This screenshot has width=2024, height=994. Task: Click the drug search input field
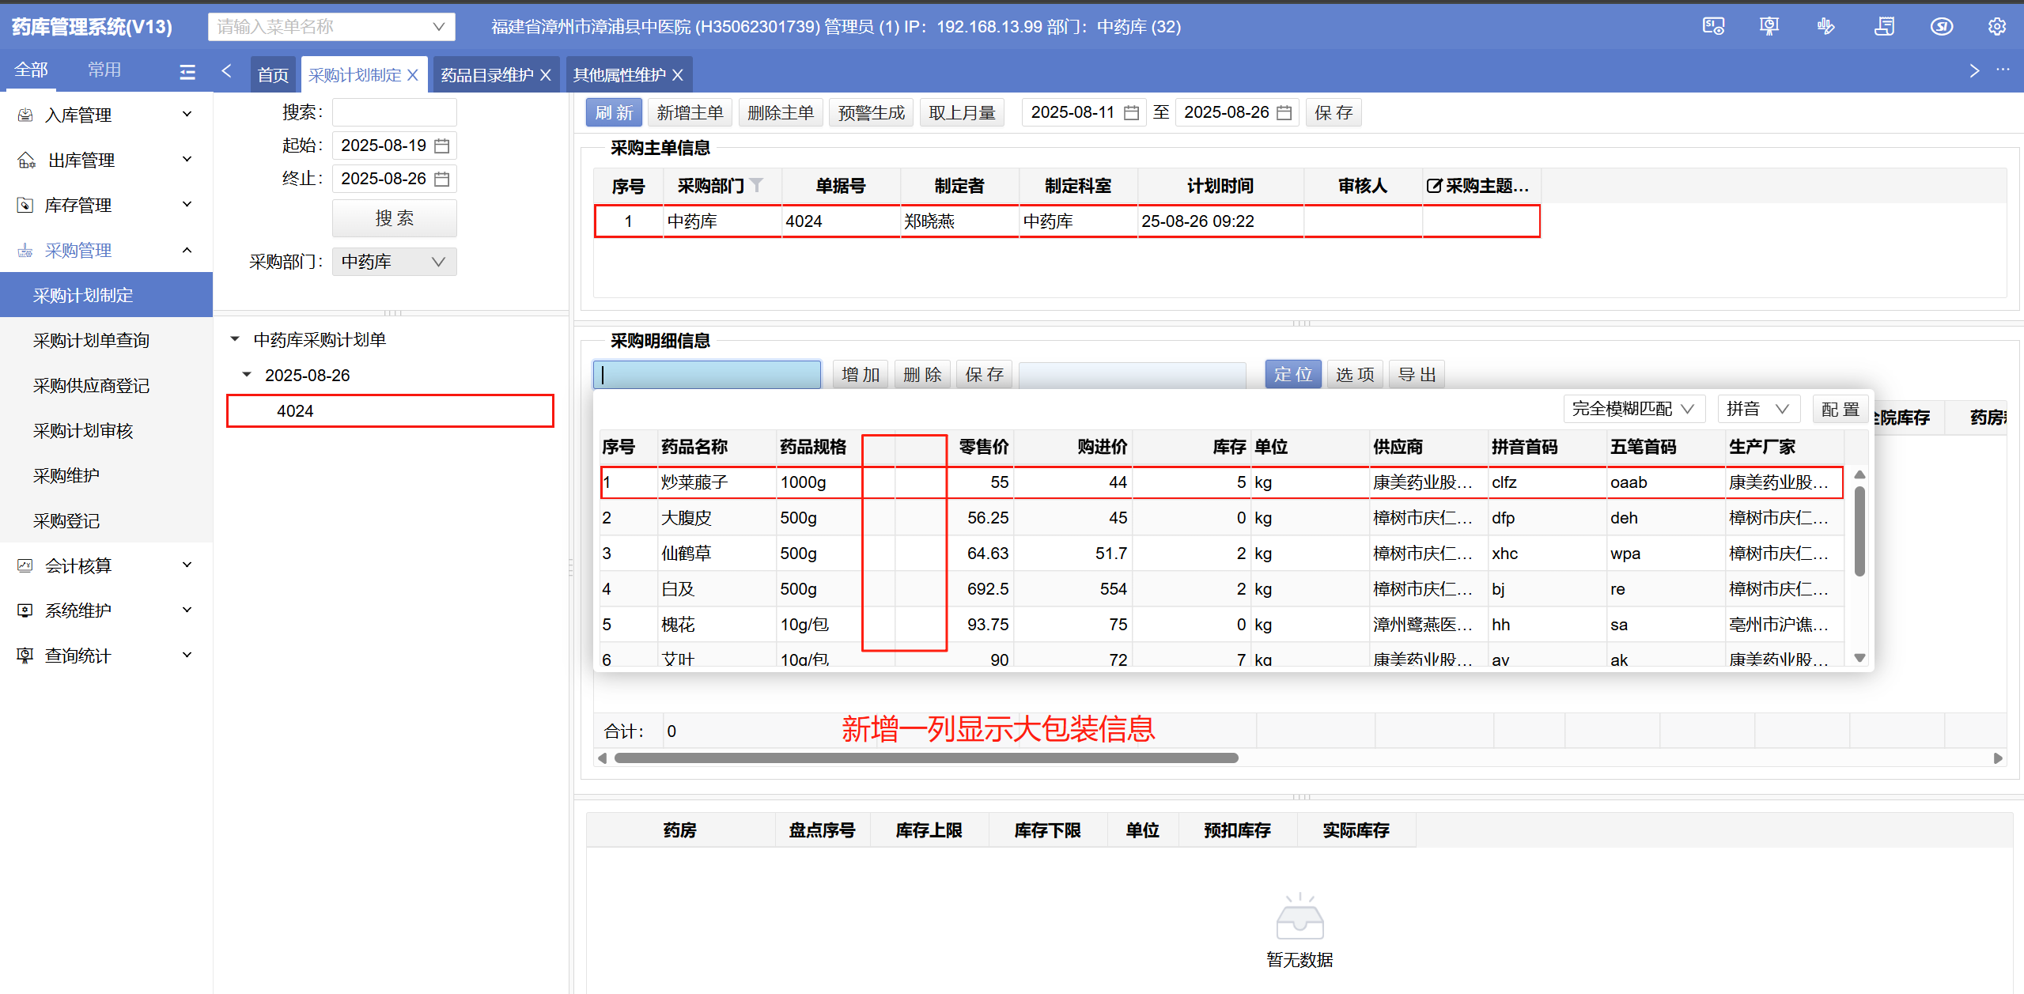click(707, 375)
